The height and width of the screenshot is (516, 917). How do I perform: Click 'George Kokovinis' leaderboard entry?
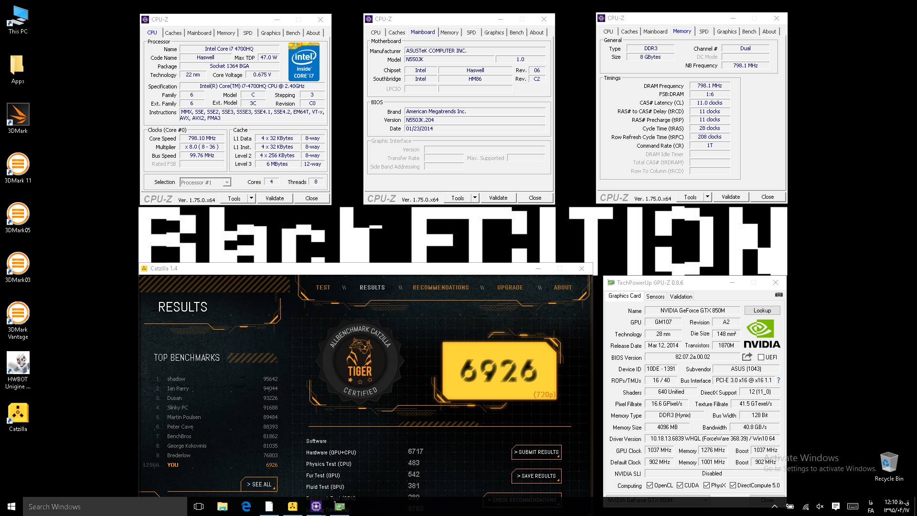click(x=187, y=446)
